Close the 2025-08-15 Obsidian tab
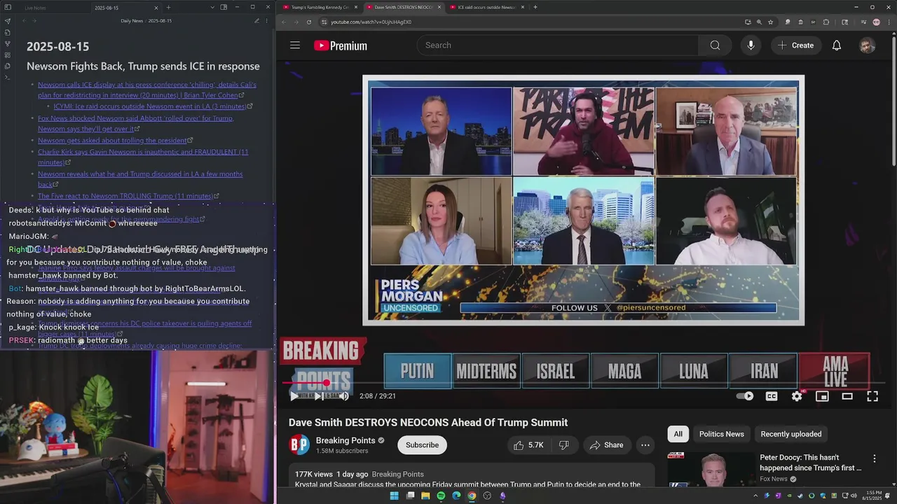897x504 pixels. (156, 8)
